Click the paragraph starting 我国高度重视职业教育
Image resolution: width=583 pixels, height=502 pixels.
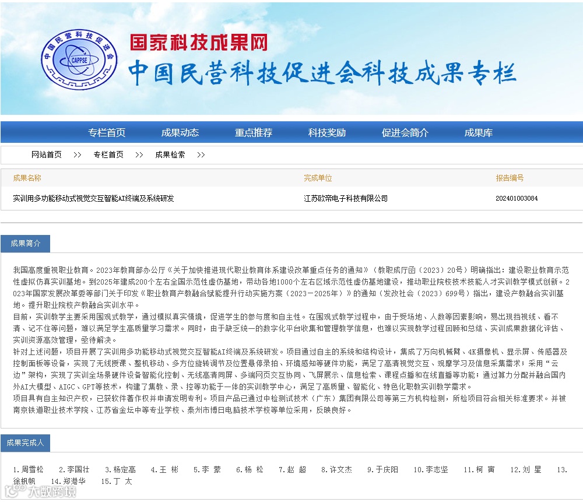click(291, 287)
